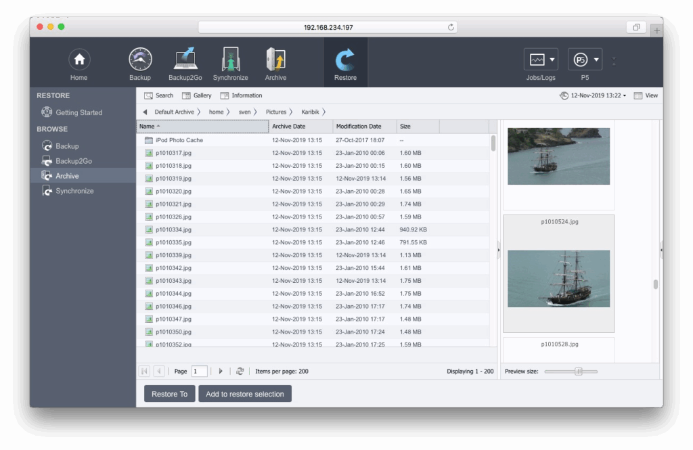
Task: Open the Search tab
Action: [159, 95]
